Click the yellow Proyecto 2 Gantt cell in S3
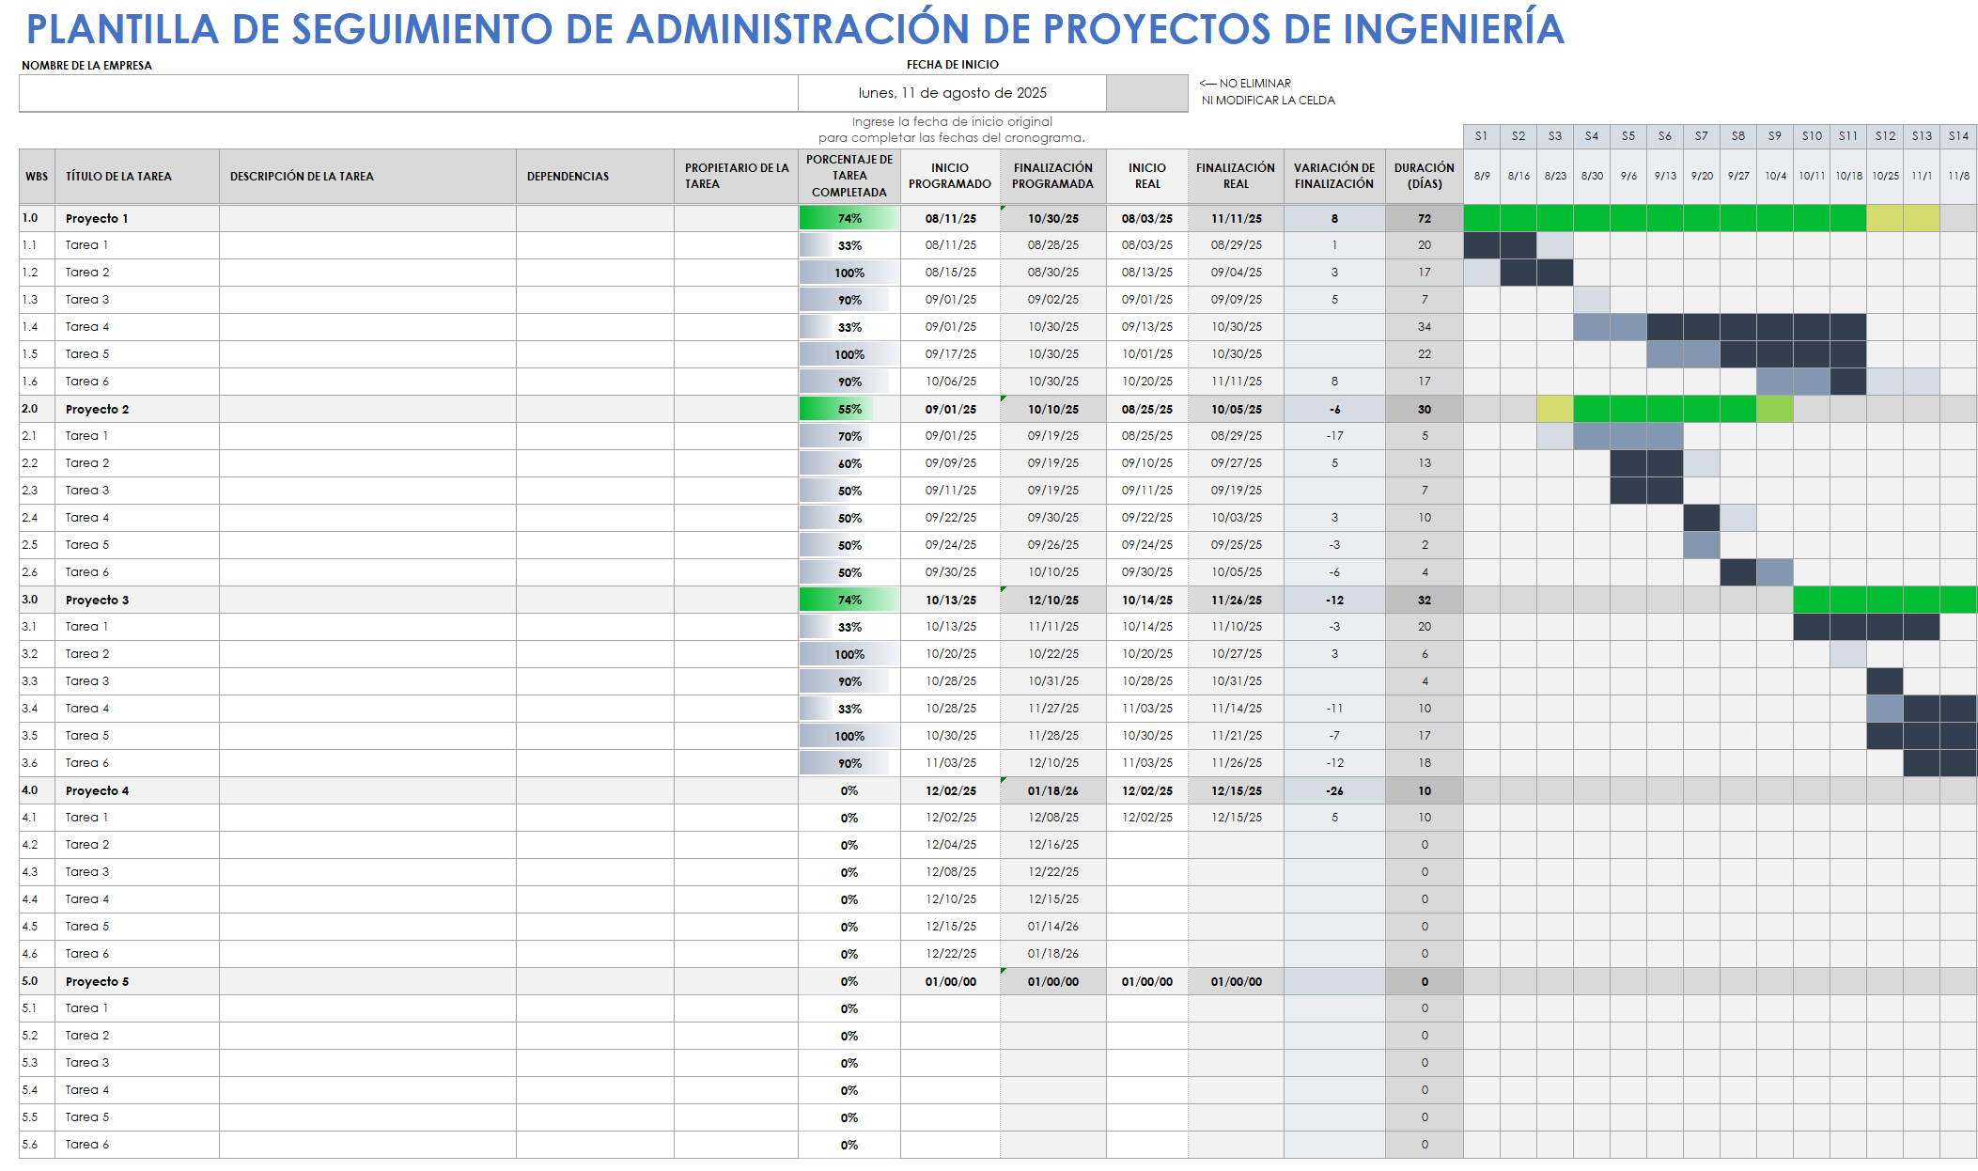The image size is (1978, 1171). (1555, 409)
